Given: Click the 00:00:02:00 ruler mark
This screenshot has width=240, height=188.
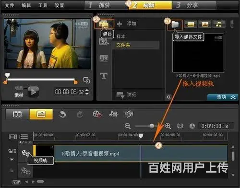Looking at the screenshot, I should 85,135.
